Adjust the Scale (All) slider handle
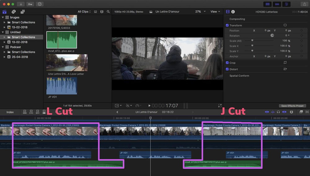The width and height of the screenshot is (310, 176). (x=252, y=41)
